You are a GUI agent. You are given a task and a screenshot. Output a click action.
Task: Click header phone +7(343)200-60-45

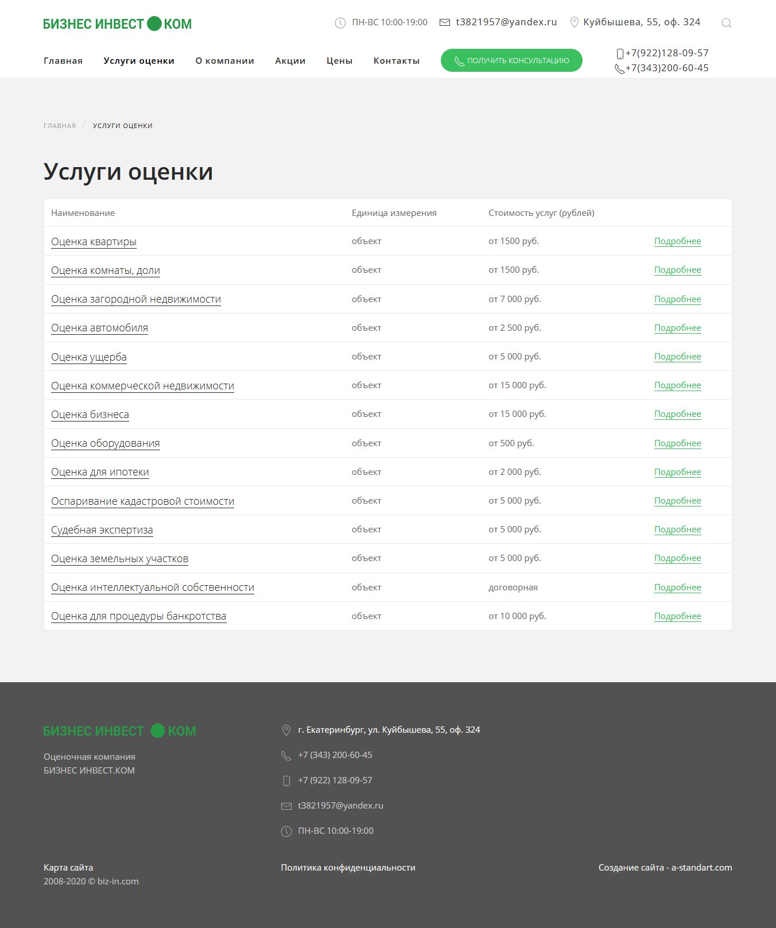pos(667,68)
